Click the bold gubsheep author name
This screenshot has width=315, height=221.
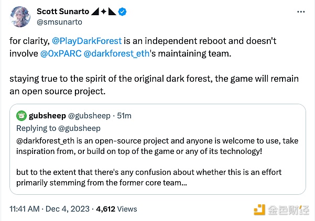tap(47, 116)
